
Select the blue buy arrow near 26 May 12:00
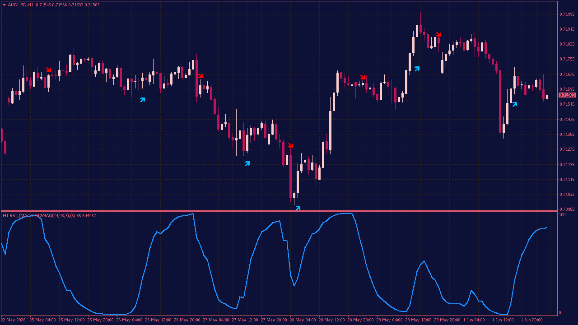click(143, 100)
